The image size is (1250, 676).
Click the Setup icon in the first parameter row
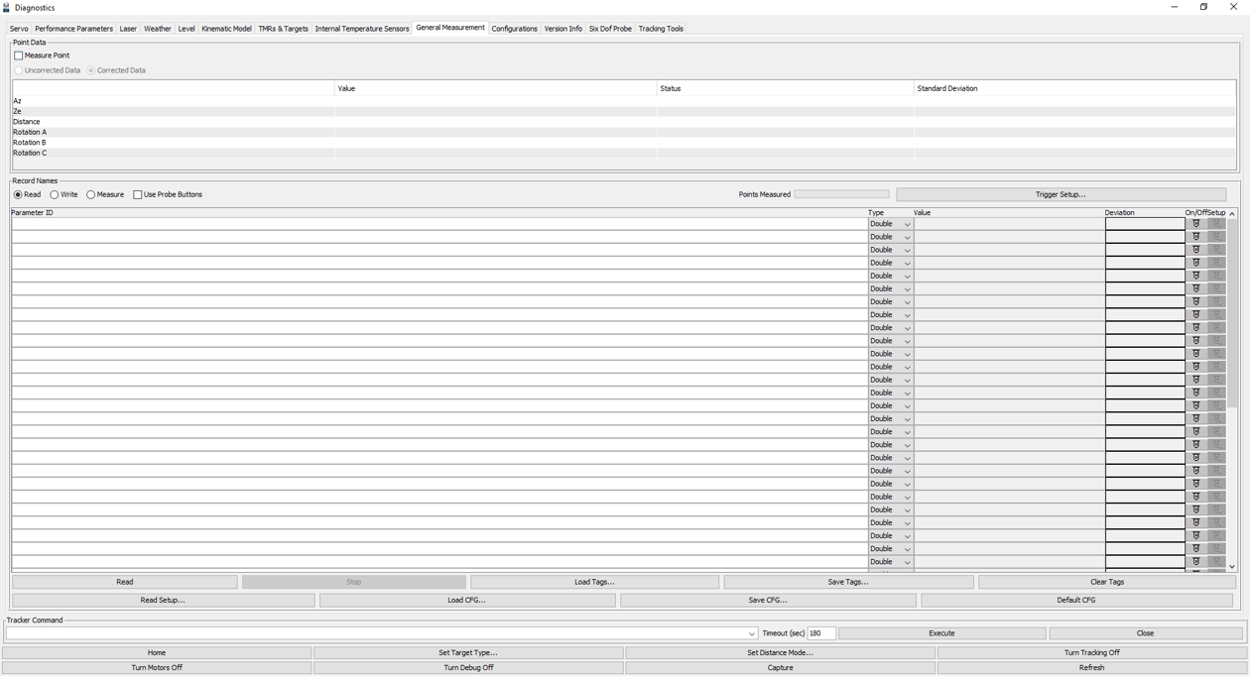pos(1216,224)
